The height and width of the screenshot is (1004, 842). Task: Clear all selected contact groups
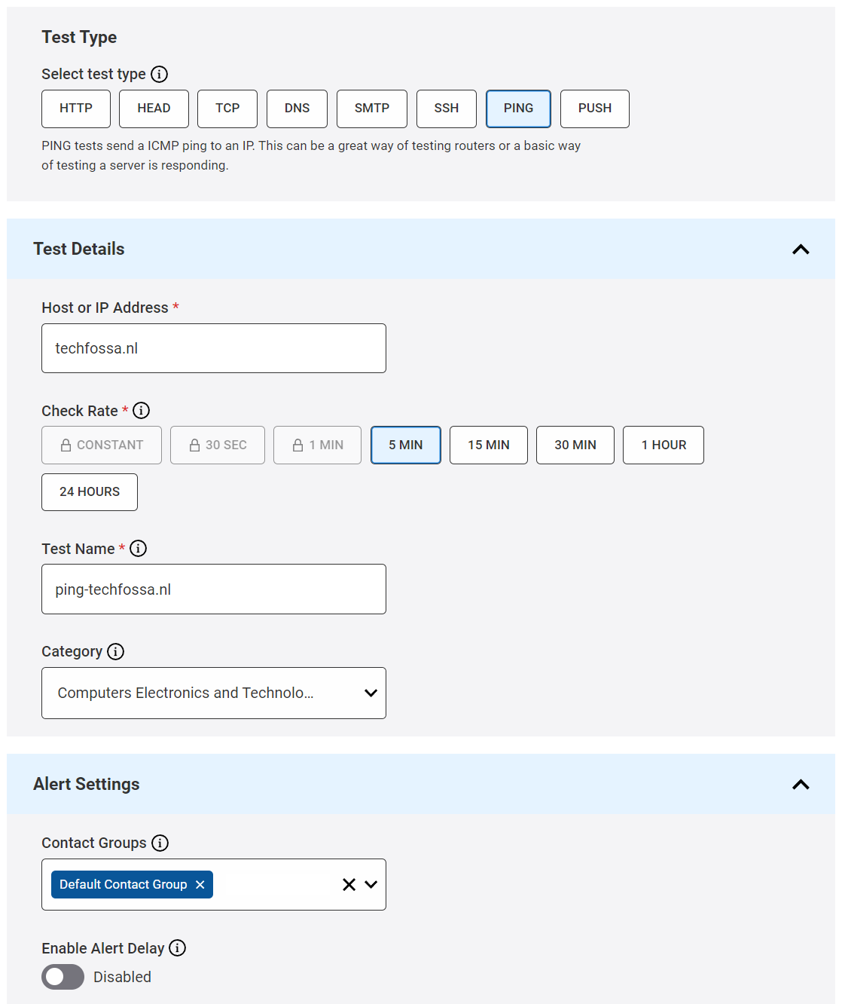tap(349, 885)
